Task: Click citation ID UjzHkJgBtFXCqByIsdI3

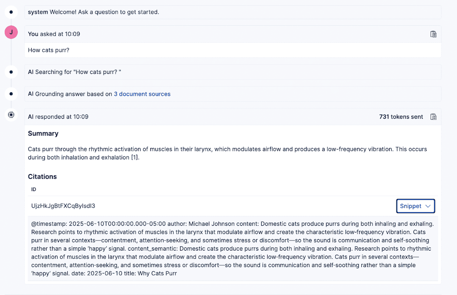Action: click(63, 206)
